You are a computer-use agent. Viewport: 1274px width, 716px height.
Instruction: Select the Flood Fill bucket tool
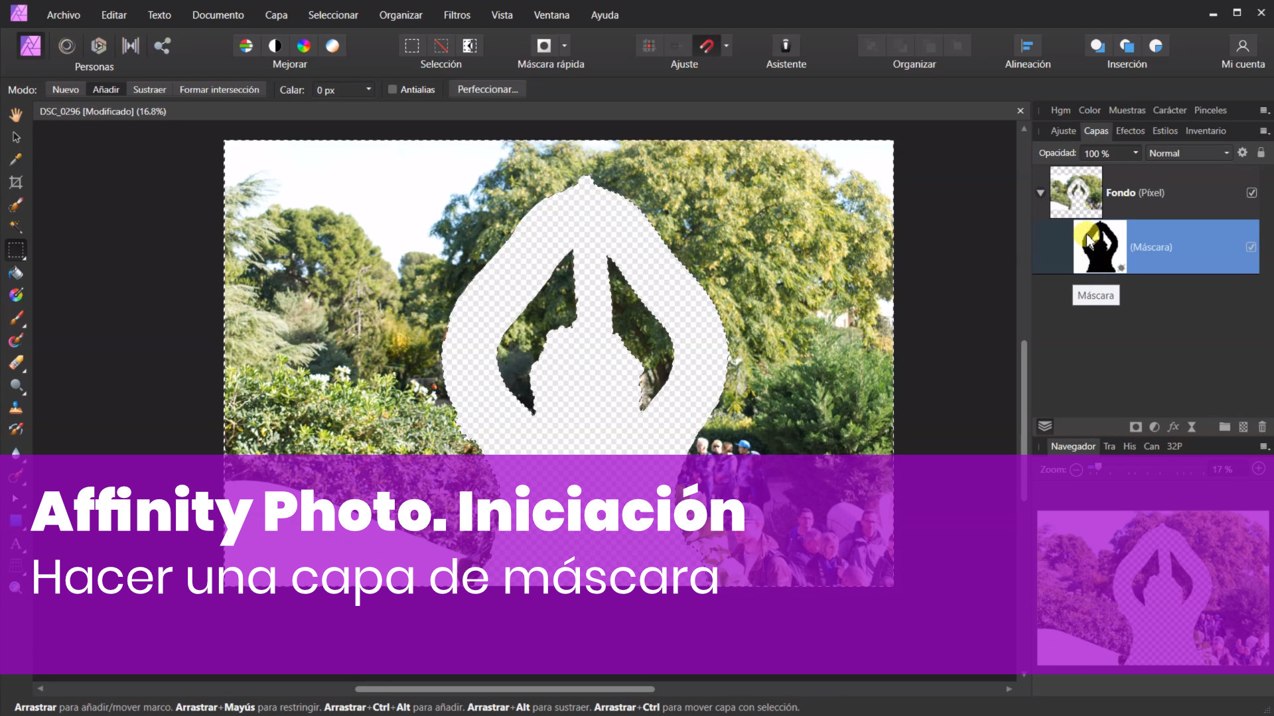click(16, 272)
